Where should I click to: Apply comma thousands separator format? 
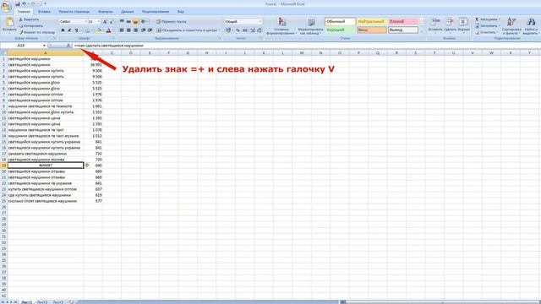pos(244,30)
